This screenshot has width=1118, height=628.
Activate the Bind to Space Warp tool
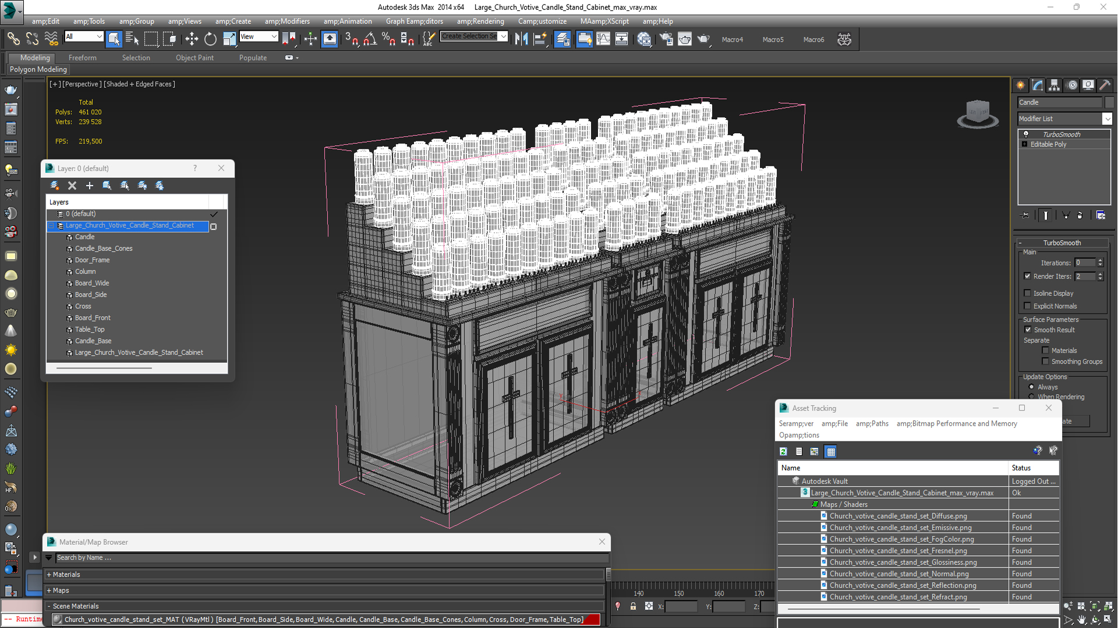[x=51, y=39]
